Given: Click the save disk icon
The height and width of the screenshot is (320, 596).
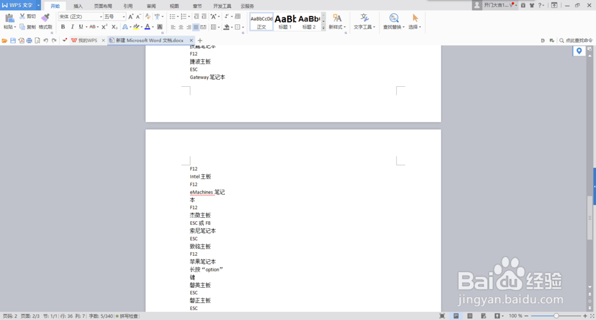Looking at the screenshot, I should pyautogui.click(x=13, y=40).
